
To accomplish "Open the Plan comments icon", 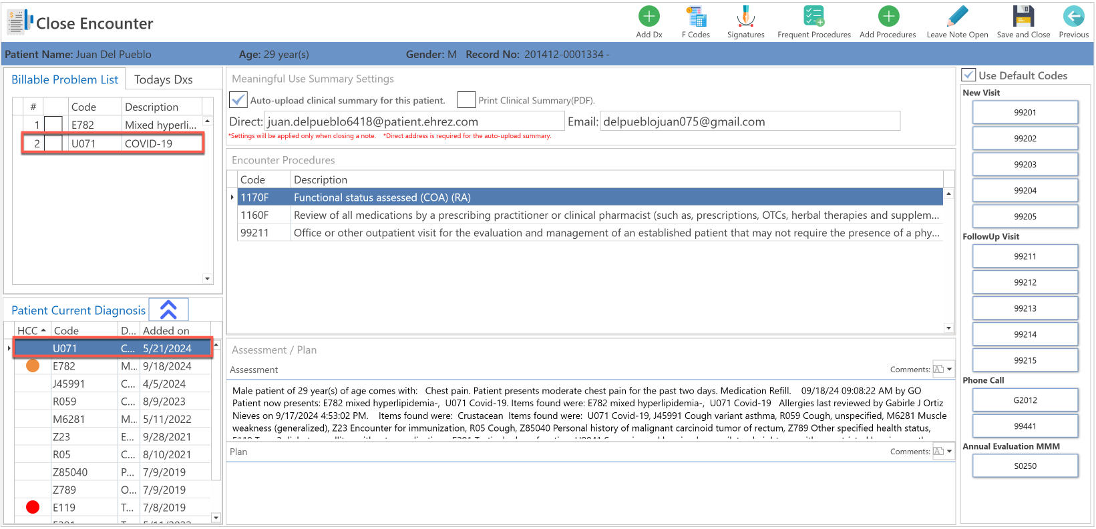I will 938,451.
